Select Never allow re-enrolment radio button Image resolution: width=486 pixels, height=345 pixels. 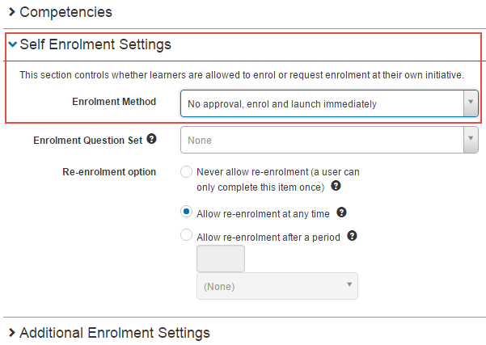[x=187, y=172]
